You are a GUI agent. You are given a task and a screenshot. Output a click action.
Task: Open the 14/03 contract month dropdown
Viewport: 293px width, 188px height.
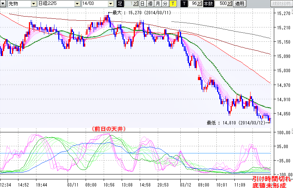110,4
